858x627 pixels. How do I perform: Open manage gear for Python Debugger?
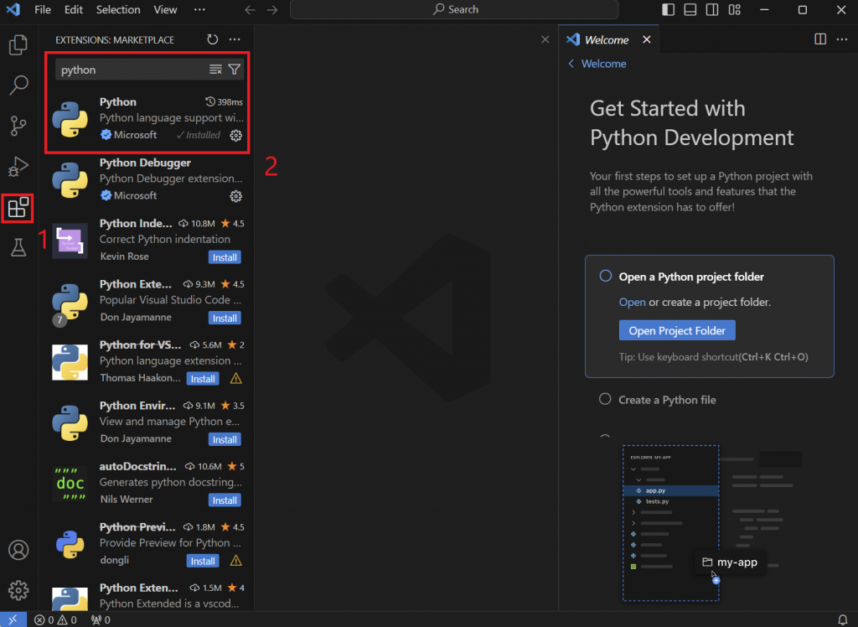pyautogui.click(x=235, y=196)
